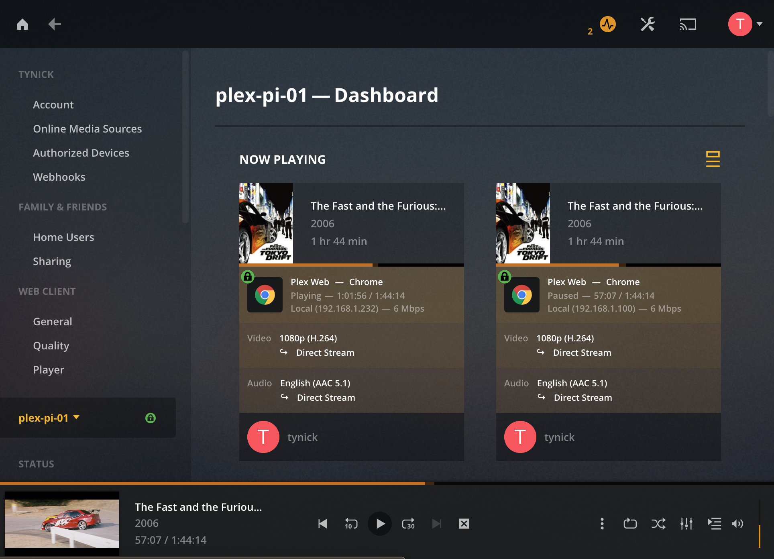Select the Webhooks settings item

tap(58, 177)
